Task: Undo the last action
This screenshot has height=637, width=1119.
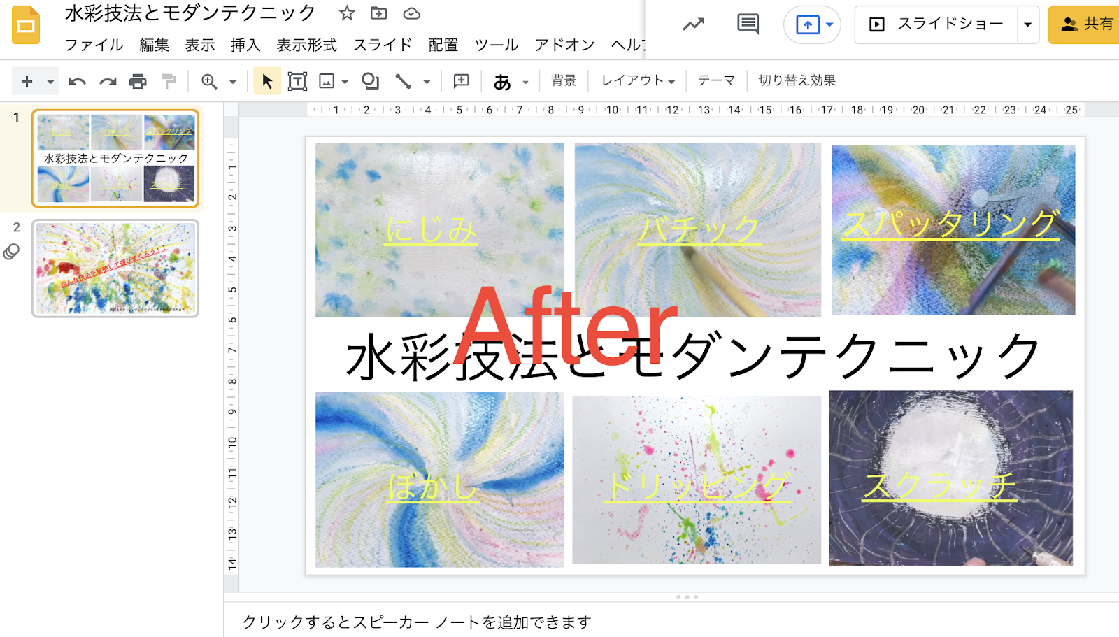Action: tap(77, 82)
